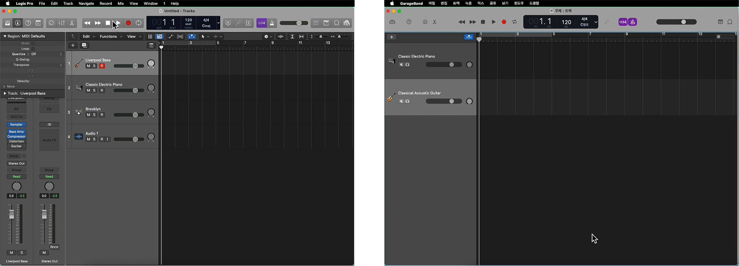
Task: Open the Mixer in Logic Pro toolbar
Action: 62,23
